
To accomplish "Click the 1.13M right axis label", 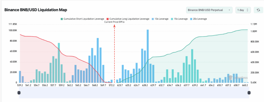I will (254, 24).
